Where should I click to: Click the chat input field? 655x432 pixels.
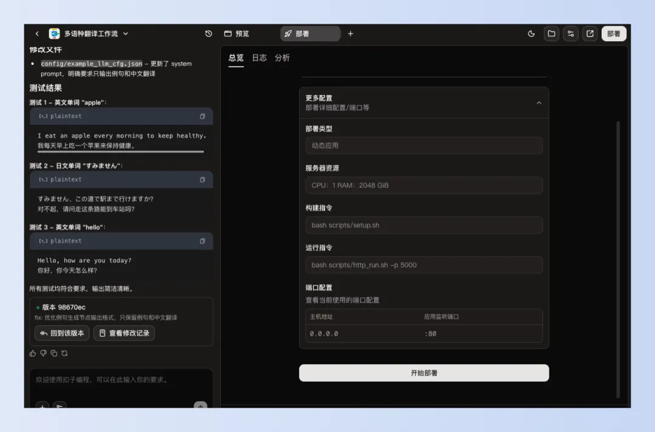click(121, 380)
